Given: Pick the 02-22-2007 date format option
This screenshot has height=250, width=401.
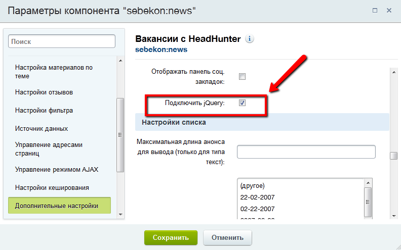Looking at the screenshot, I should point(258,208).
